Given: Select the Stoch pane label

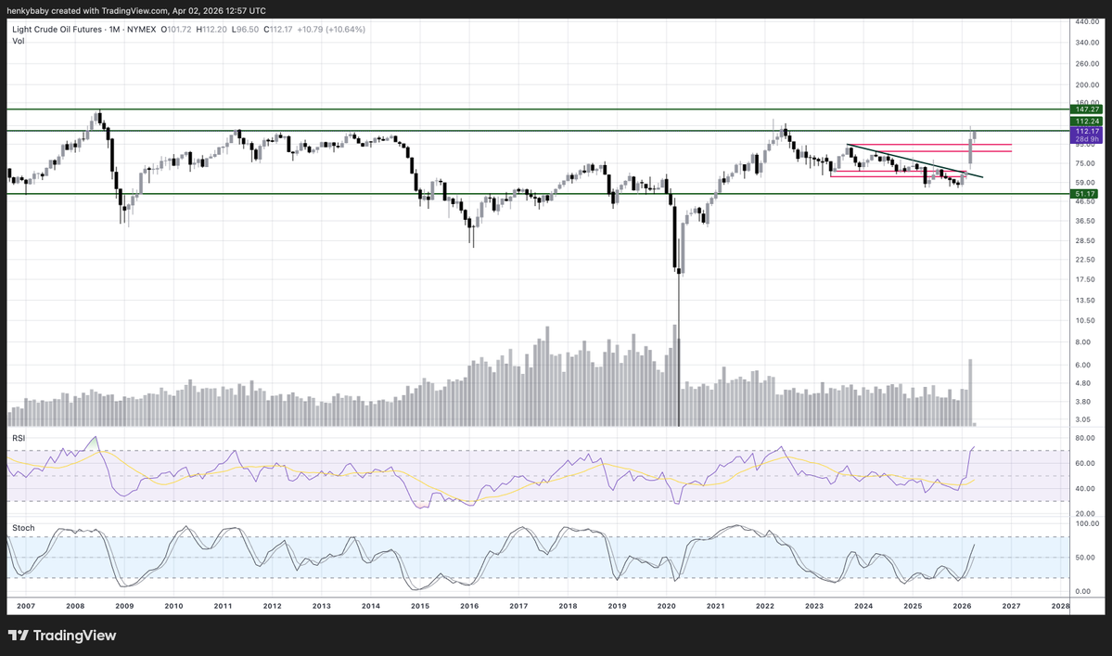Looking at the screenshot, I should click(23, 528).
